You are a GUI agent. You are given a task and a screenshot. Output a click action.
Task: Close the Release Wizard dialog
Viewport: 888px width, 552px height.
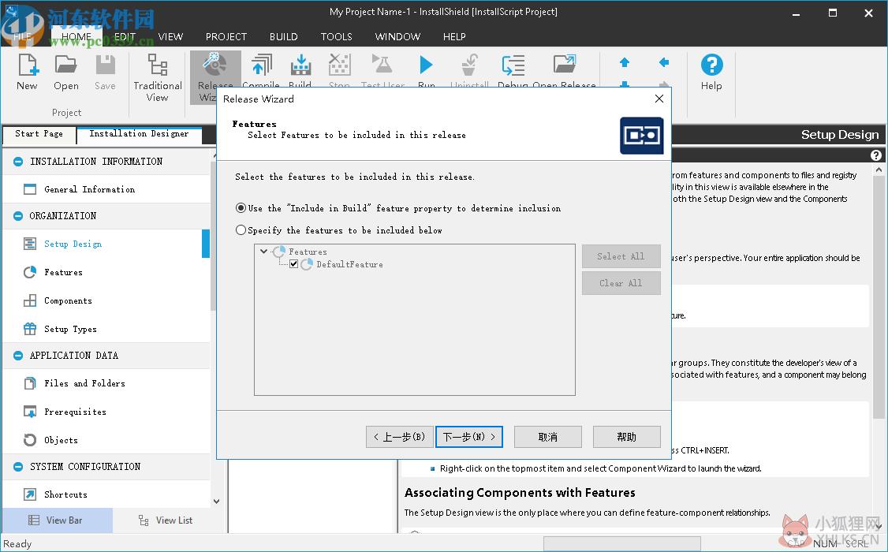(x=659, y=99)
